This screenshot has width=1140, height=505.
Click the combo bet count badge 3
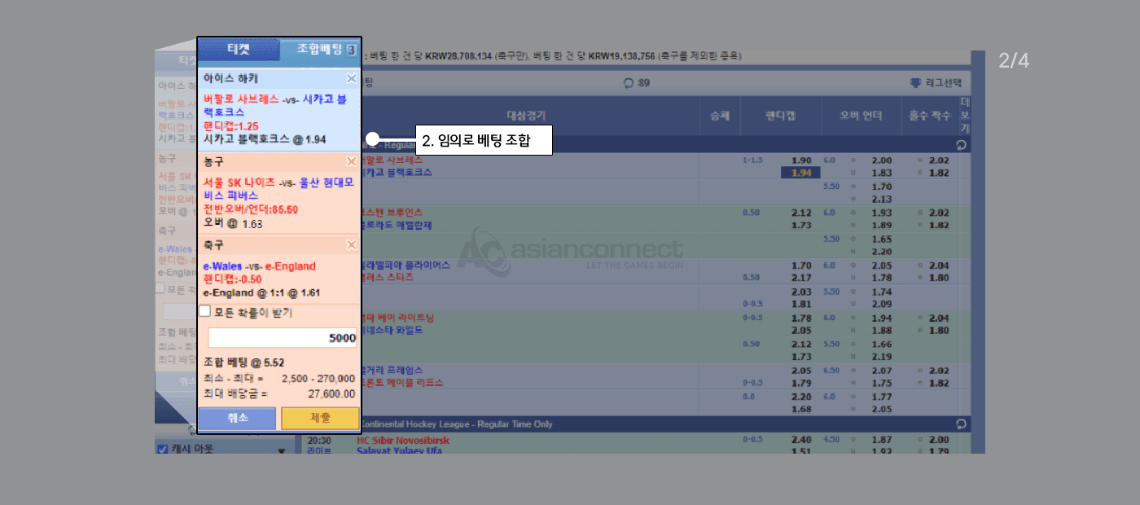point(351,50)
